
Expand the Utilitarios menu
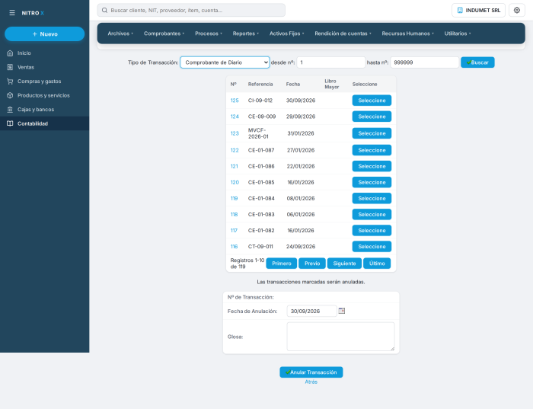pyautogui.click(x=458, y=34)
